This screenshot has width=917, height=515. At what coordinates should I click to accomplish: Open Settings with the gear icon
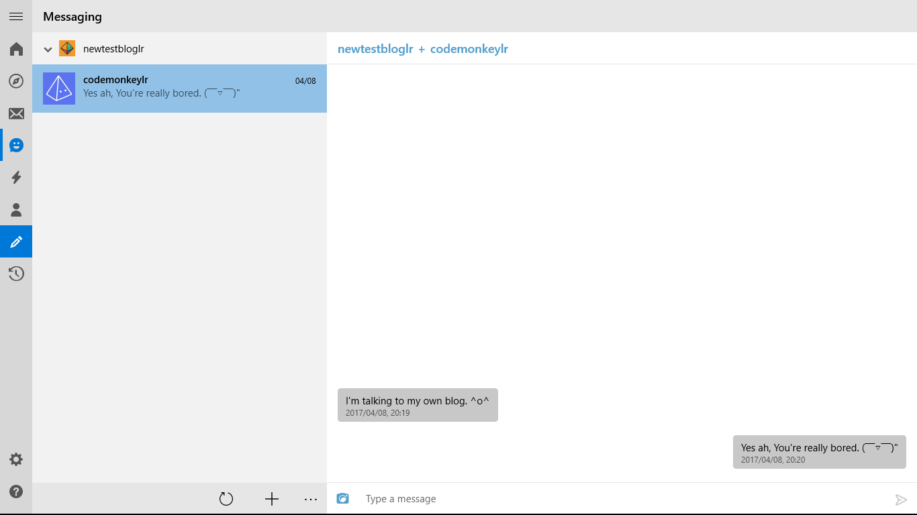click(x=16, y=459)
